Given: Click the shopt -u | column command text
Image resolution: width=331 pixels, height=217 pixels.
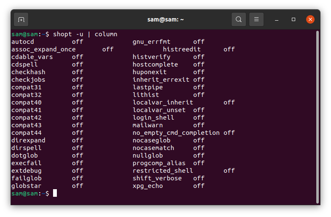Looking at the screenshot, I should coord(85,34).
